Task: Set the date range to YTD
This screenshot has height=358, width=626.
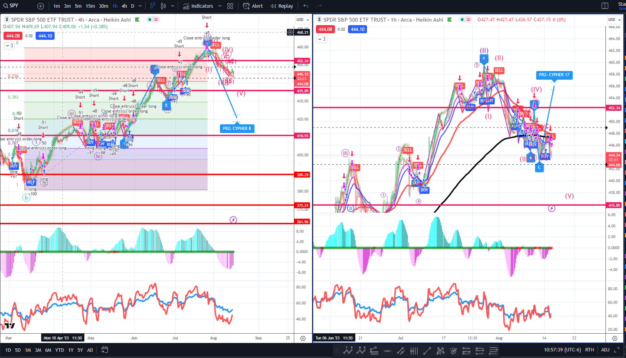Action: click(60, 350)
